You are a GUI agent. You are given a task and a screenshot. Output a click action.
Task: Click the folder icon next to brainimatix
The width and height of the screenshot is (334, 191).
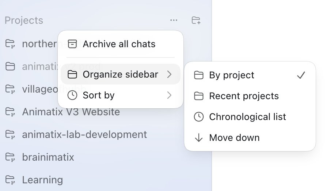(10, 157)
